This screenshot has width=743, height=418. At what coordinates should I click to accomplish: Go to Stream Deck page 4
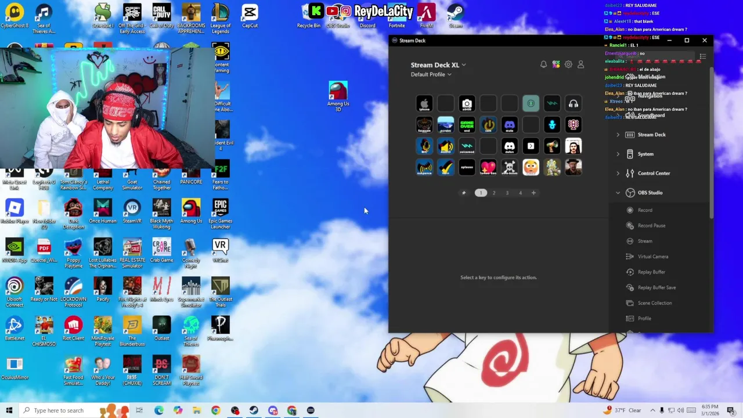click(520, 193)
